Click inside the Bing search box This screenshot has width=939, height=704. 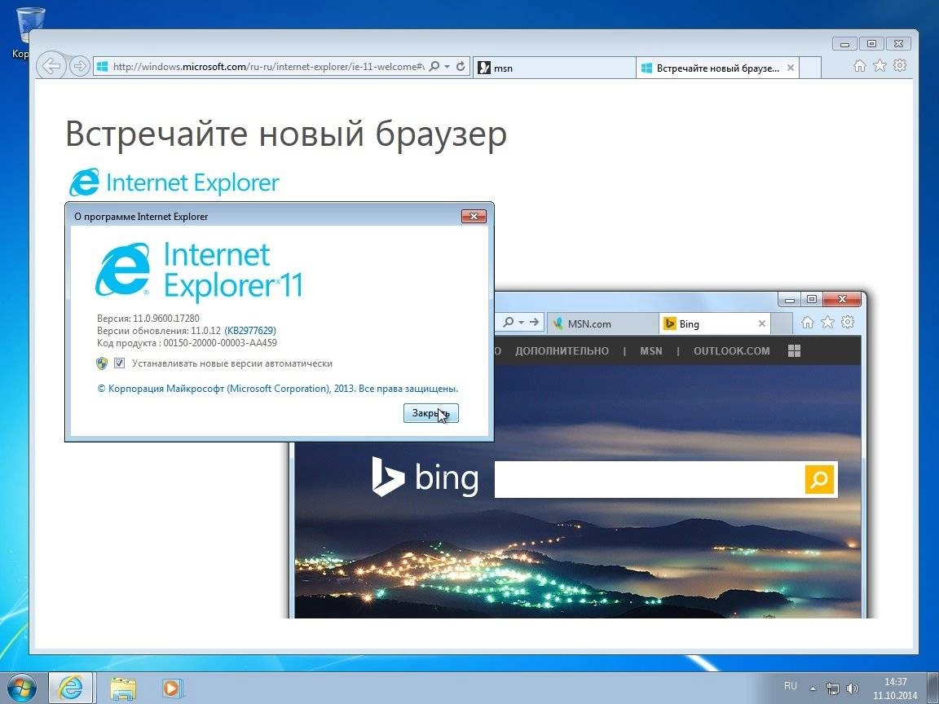pos(649,479)
